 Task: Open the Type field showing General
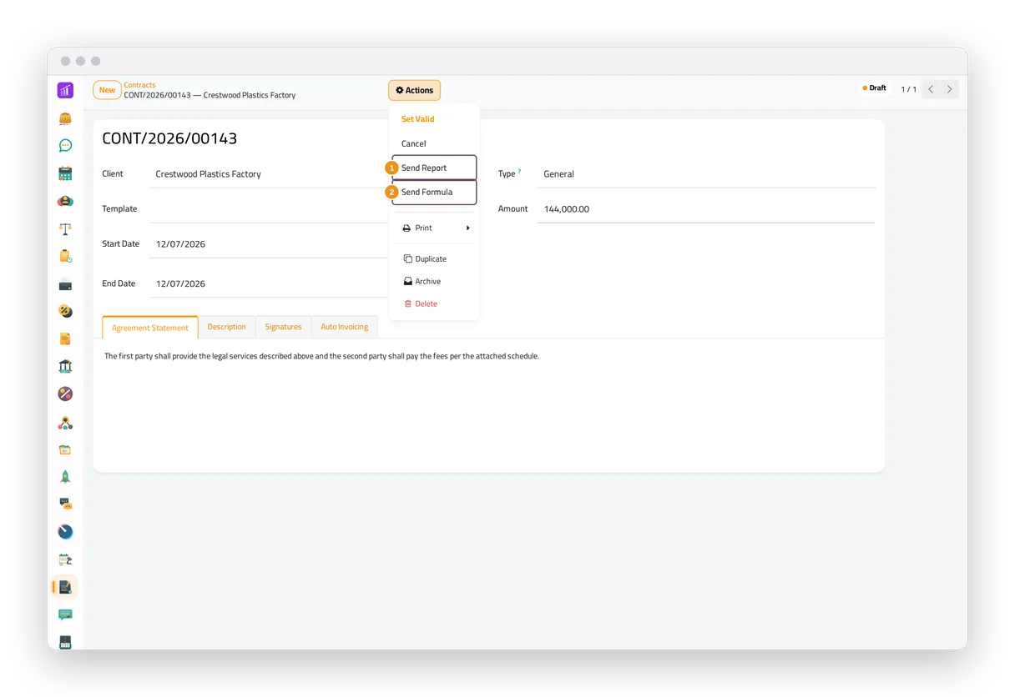706,174
